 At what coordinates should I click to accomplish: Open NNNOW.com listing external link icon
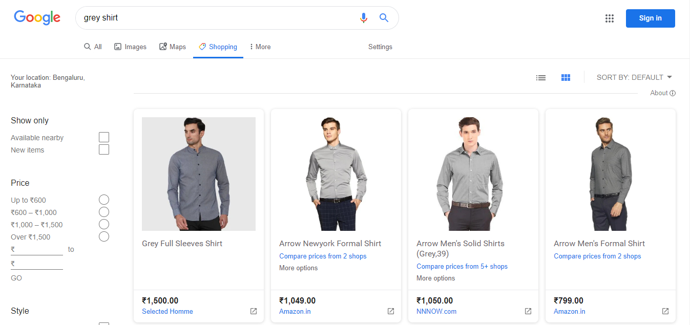pos(528,311)
